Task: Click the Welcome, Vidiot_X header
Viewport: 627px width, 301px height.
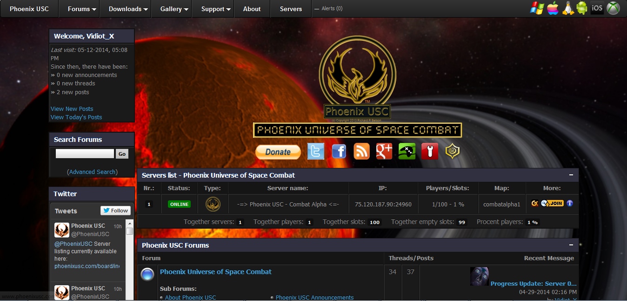Action: 92,36
